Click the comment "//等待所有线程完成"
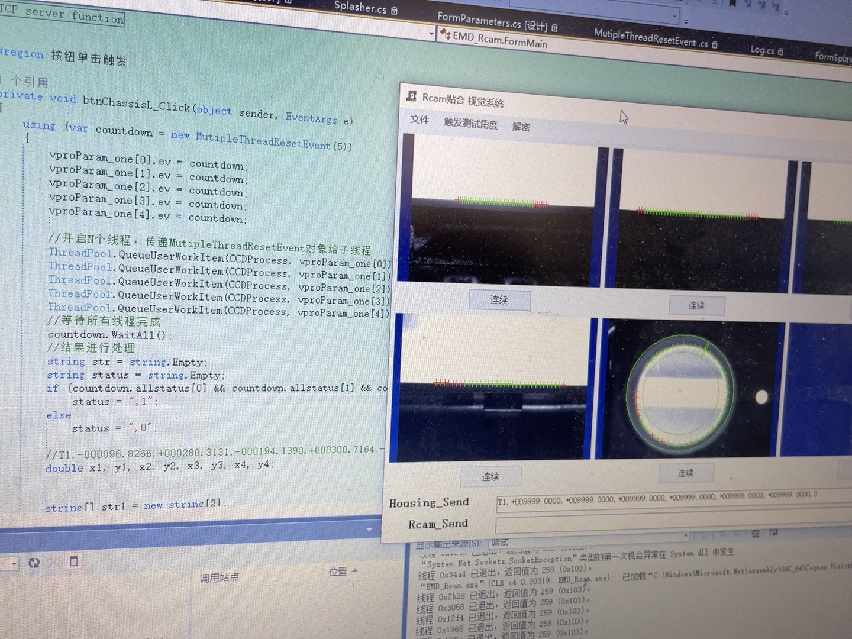 coord(104,321)
